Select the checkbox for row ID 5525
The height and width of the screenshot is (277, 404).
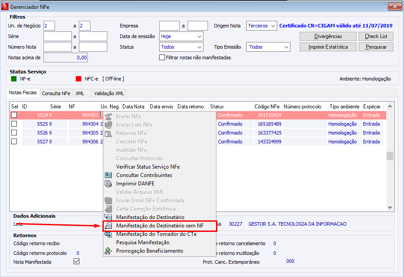[14, 124]
